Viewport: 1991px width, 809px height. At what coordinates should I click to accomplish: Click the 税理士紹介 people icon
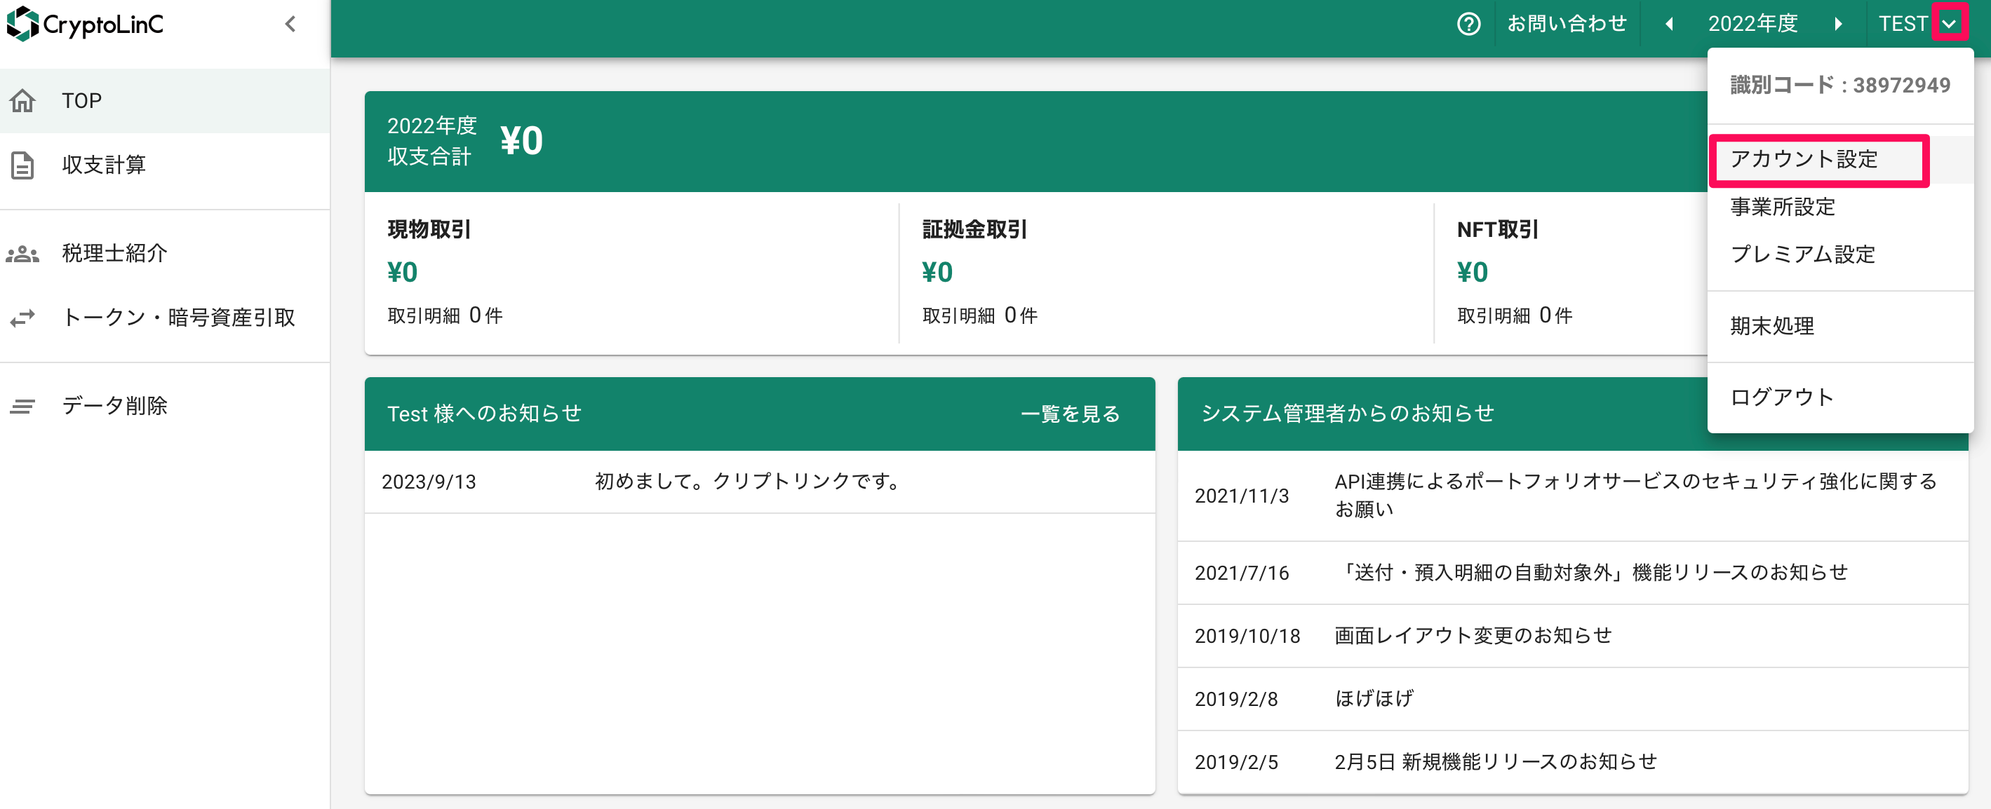[x=22, y=254]
